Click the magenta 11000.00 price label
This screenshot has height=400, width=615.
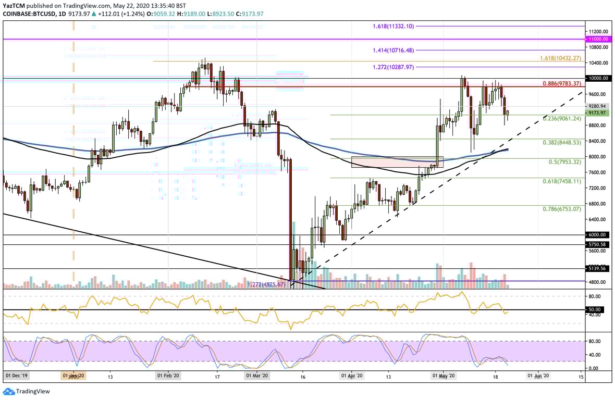pos(598,38)
